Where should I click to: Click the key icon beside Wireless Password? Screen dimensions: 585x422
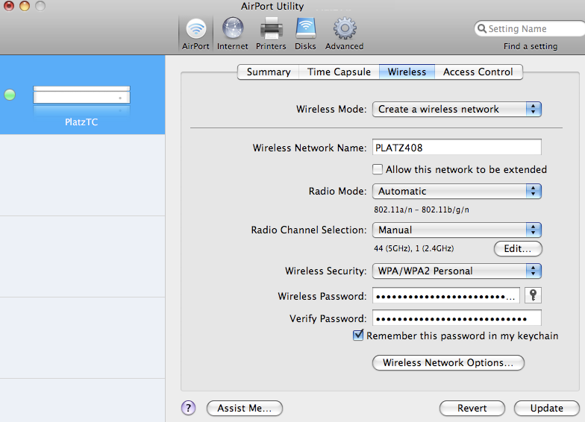coord(533,295)
